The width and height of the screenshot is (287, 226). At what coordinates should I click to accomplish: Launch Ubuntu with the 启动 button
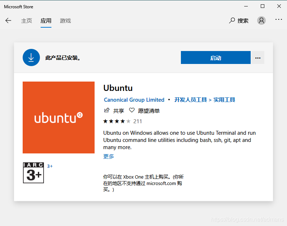[216, 57]
